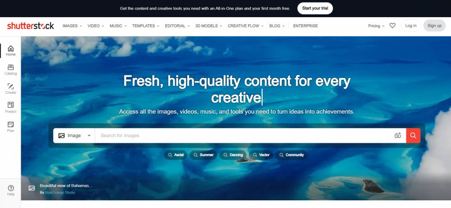Click the Log in button

tap(411, 26)
